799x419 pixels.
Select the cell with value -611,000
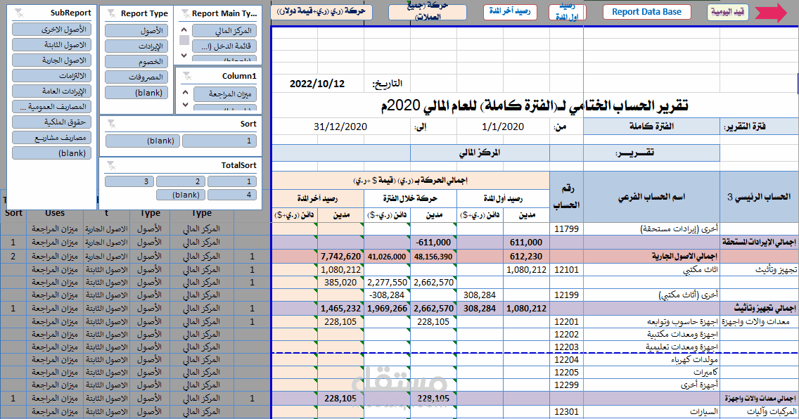(x=433, y=243)
